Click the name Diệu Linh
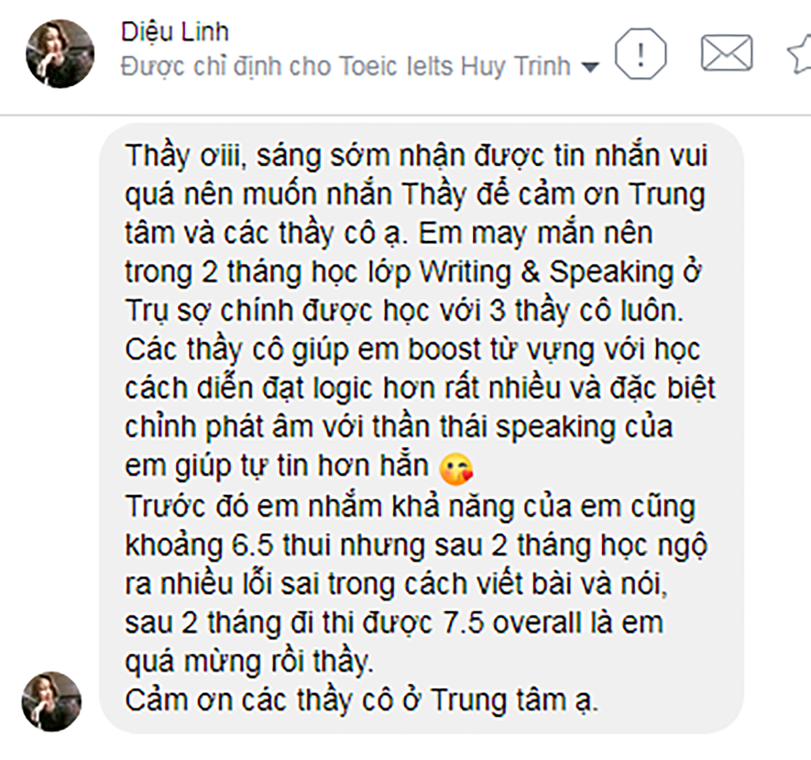The width and height of the screenshot is (811, 760). 175,32
